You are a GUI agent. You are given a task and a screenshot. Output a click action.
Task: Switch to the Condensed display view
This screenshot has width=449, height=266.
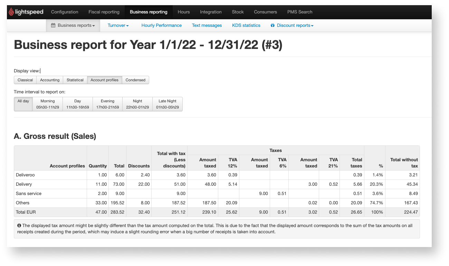[x=135, y=80]
